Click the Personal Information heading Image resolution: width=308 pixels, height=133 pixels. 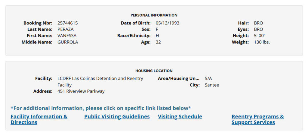click(x=154, y=15)
